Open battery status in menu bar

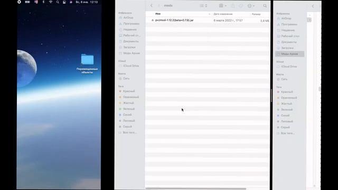[27, 2]
